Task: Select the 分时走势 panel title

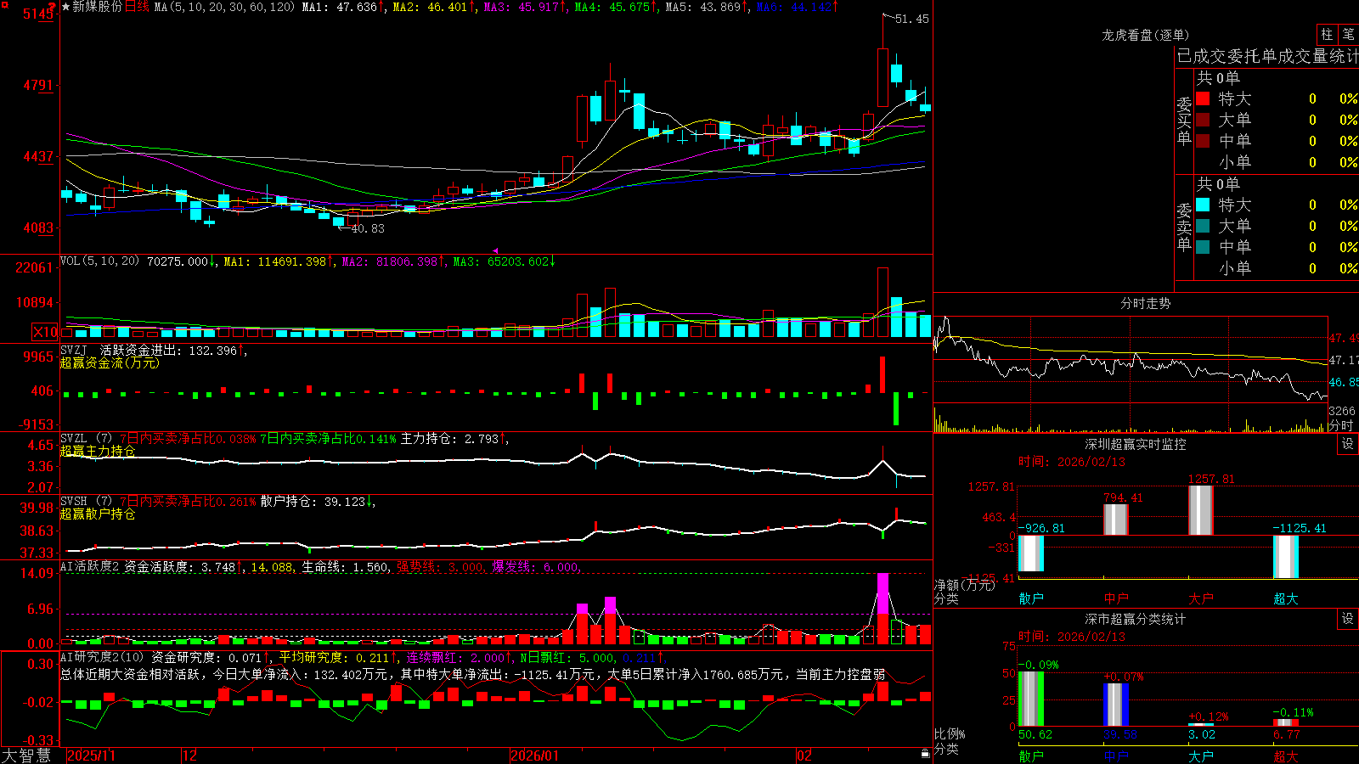Action: tap(1145, 303)
